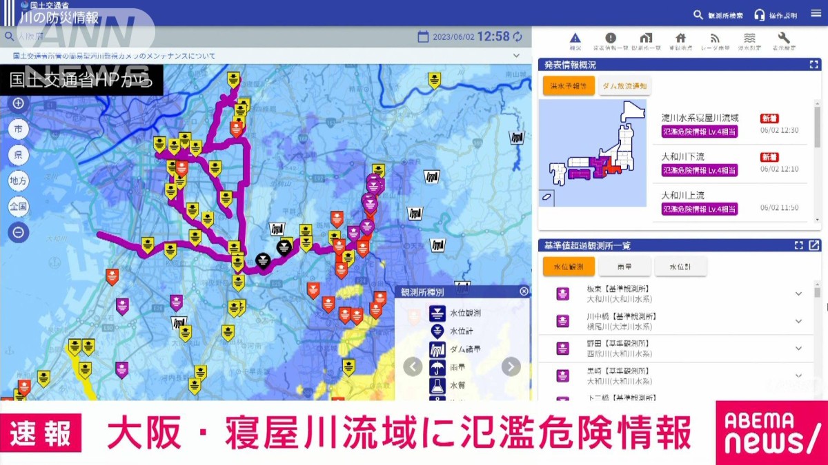Open the wrench settings icon in toolbar
This screenshot has height=465, width=828.
783,39
